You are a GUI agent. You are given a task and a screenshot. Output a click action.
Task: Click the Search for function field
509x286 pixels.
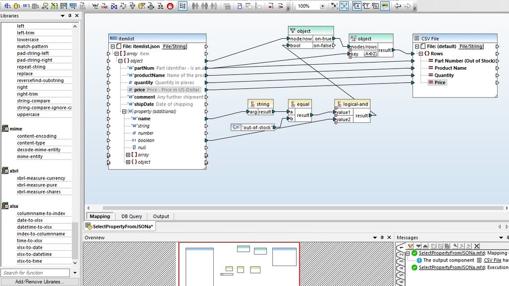(x=35, y=273)
